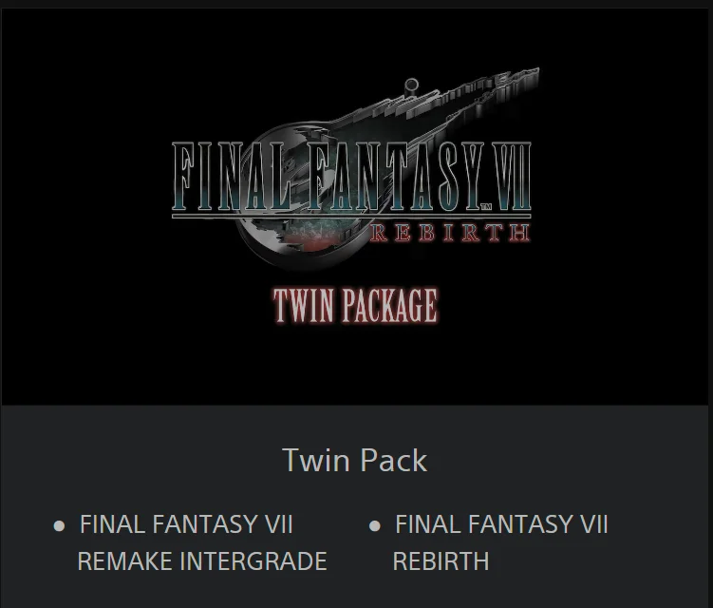Viewport: 713px width, 608px height.
Task: Click the TM mark in the logo
Action: pos(486,207)
